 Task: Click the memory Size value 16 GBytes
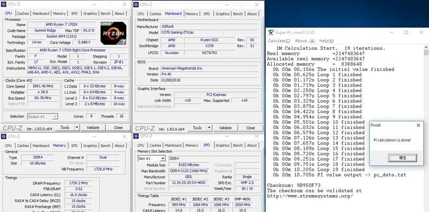point(38,163)
